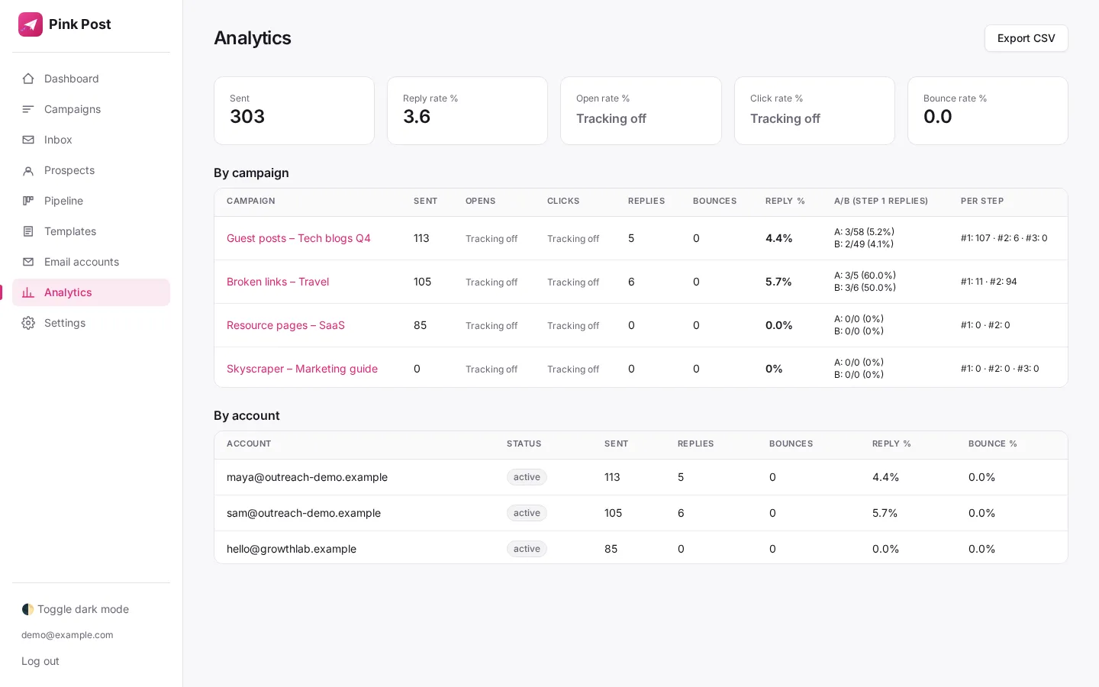Viewport: 1099px width, 687px height.
Task: Click the Pink Post paper-plane logo
Action: click(31, 24)
